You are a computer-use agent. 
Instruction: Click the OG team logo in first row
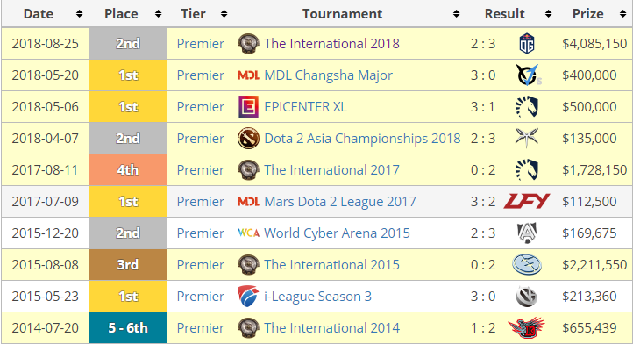coord(527,44)
